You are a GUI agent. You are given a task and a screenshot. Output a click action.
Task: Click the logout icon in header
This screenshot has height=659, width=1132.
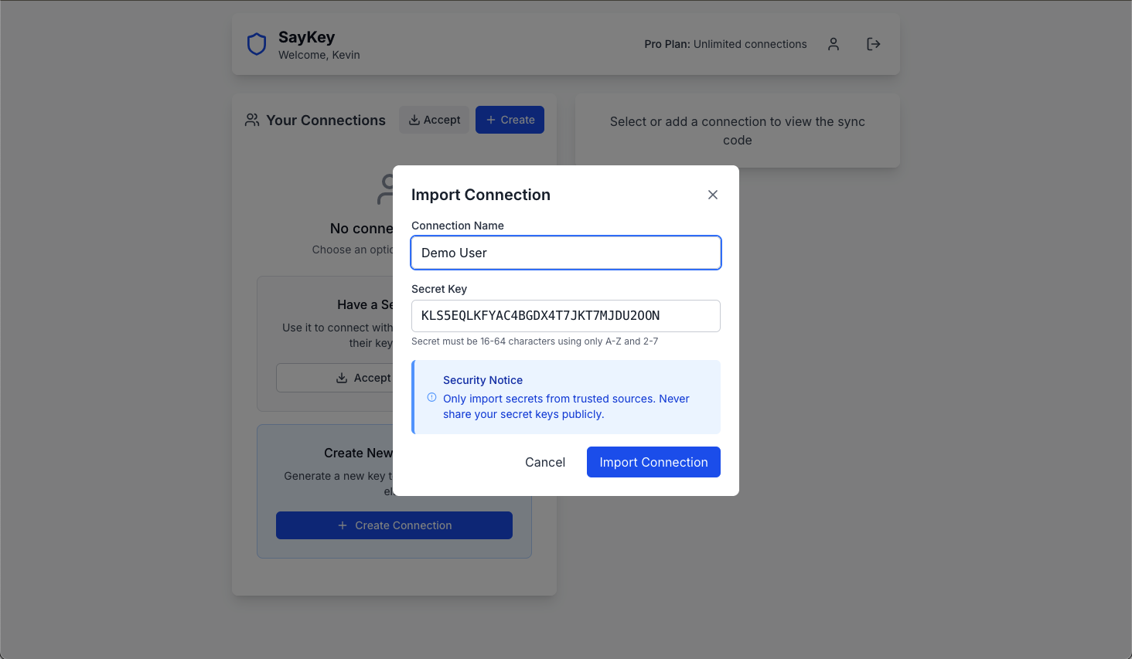[874, 44]
